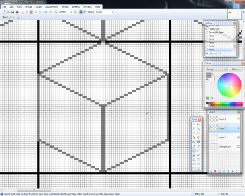The image size is (245, 196).
Task: Select the Rectangle Select tool
Action: 194,124
